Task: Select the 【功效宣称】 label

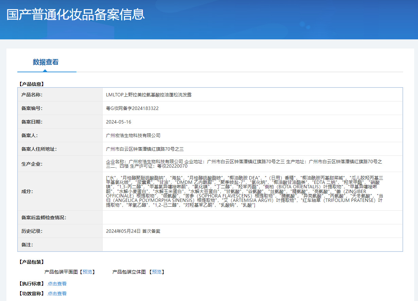Action: click(x=32, y=294)
